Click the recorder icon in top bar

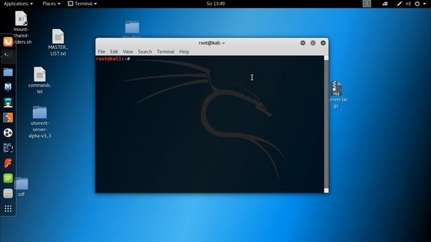[385, 3]
